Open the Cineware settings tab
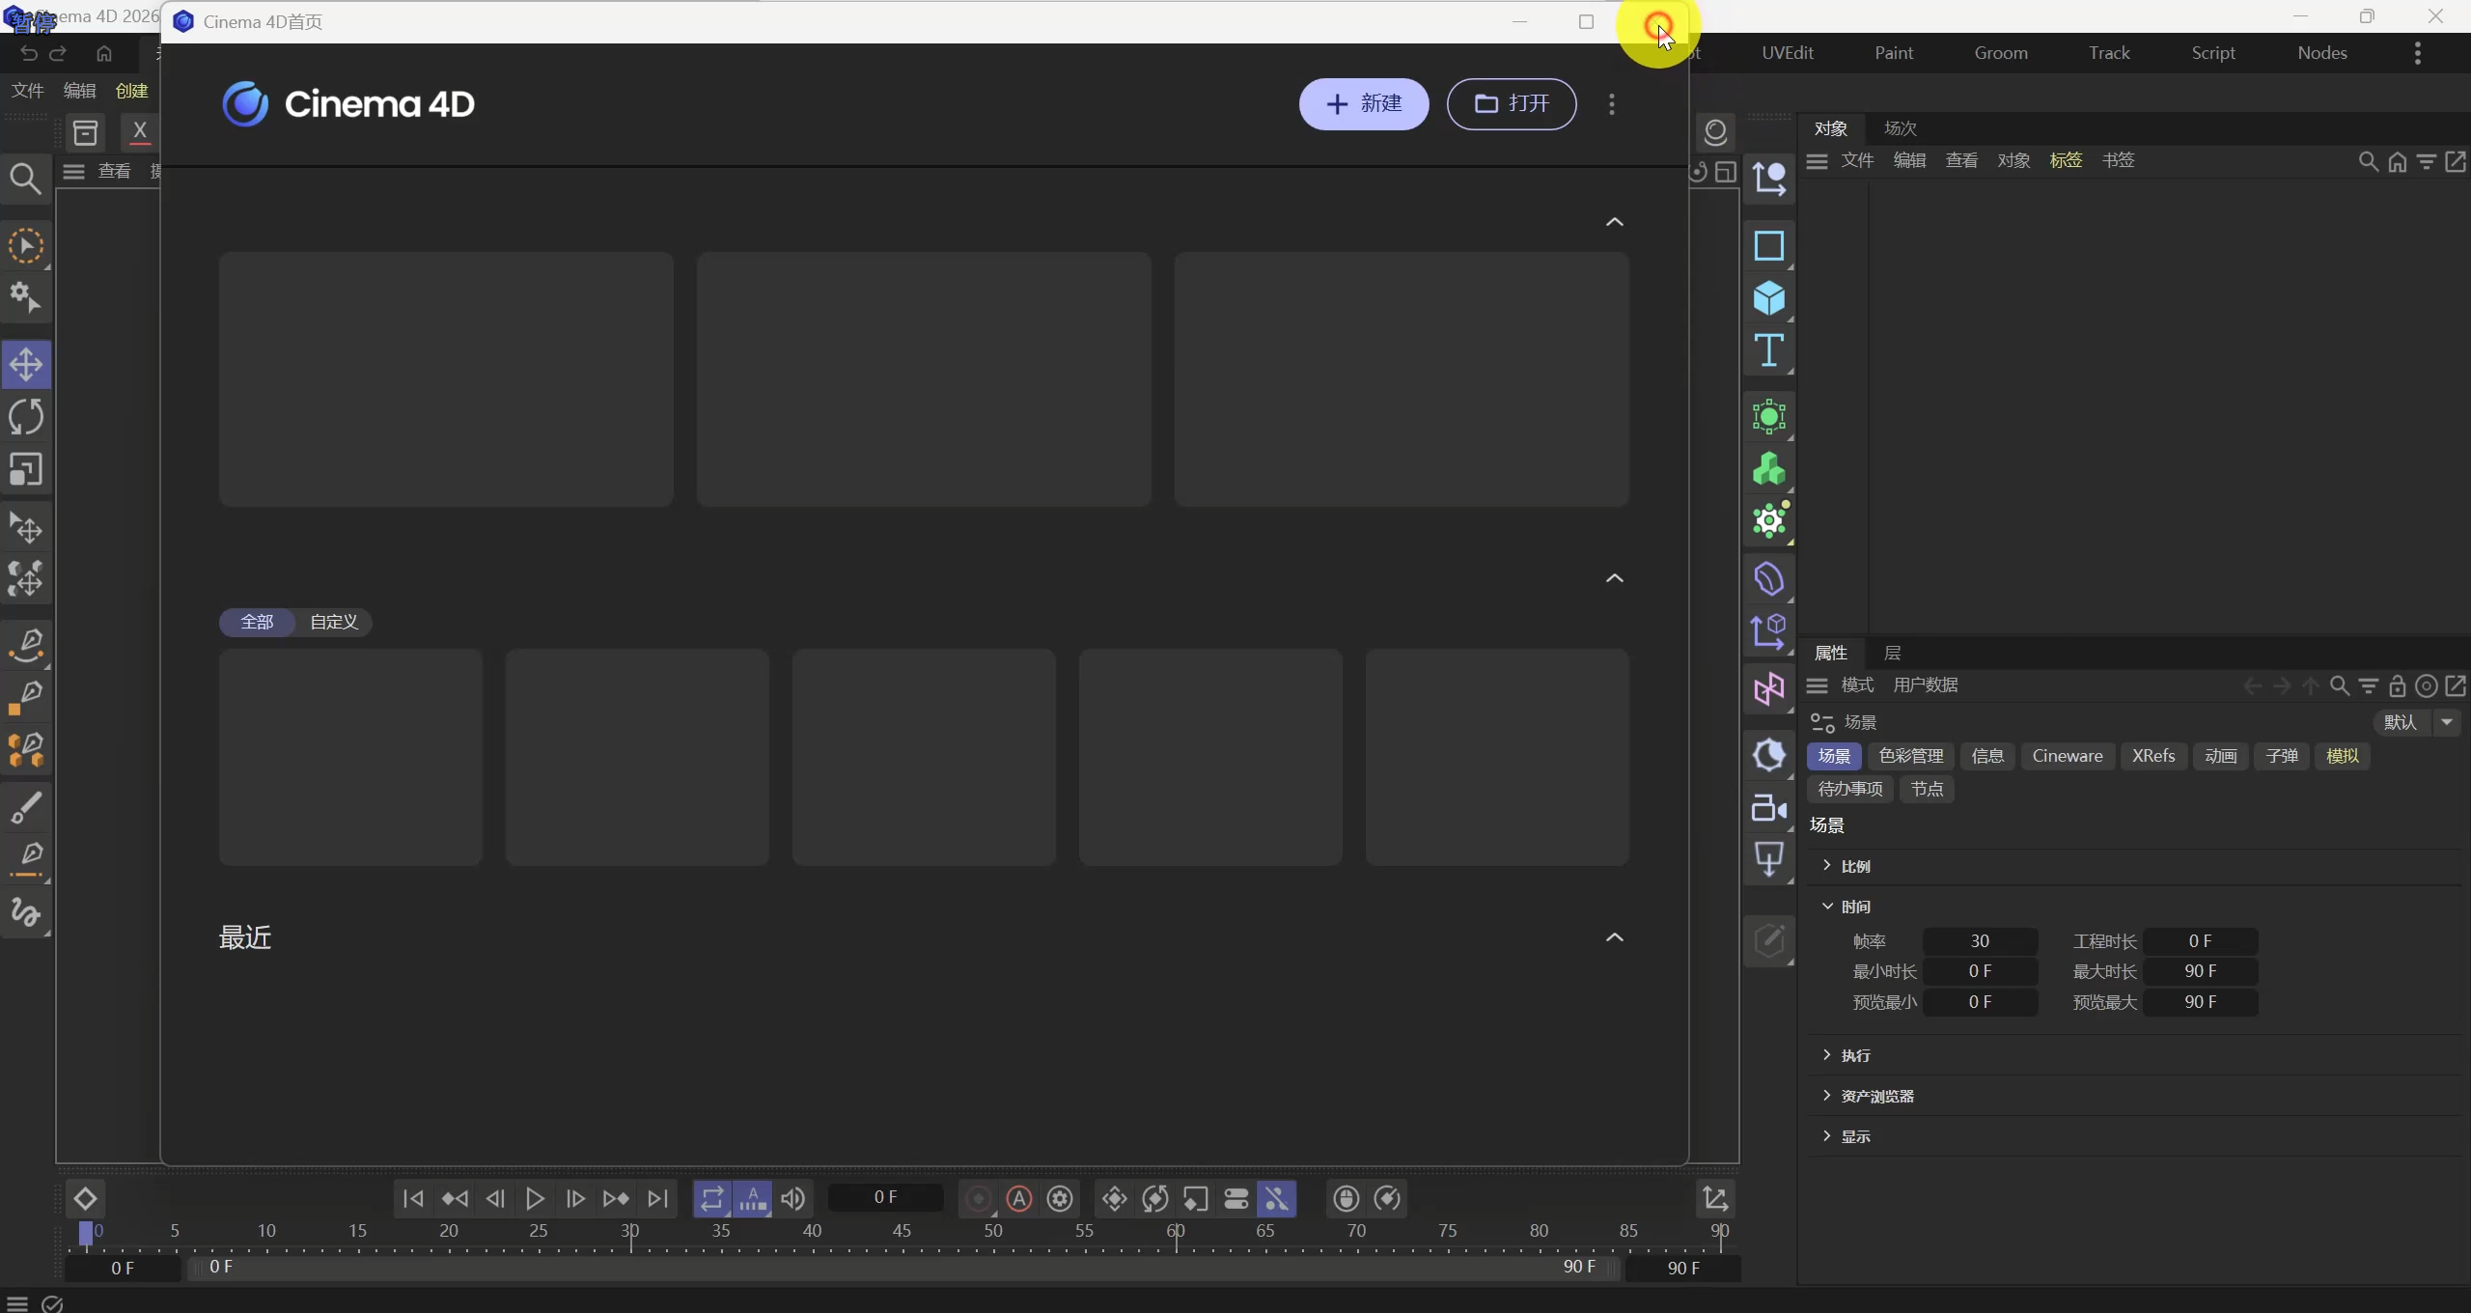 (x=2068, y=756)
